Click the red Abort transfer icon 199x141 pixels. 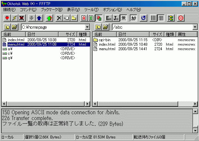coord(181,18)
